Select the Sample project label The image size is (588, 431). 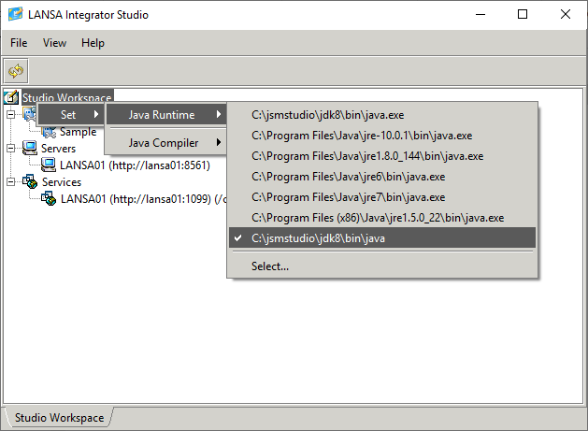coord(78,132)
